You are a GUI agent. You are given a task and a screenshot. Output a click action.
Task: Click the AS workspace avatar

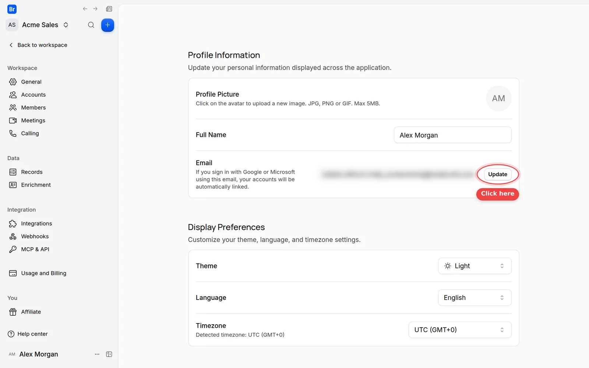[x=12, y=25]
